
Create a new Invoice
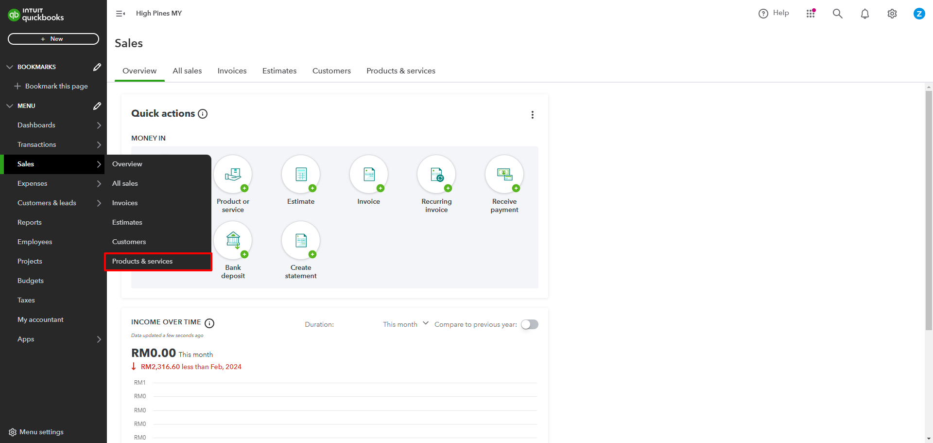coord(369,180)
